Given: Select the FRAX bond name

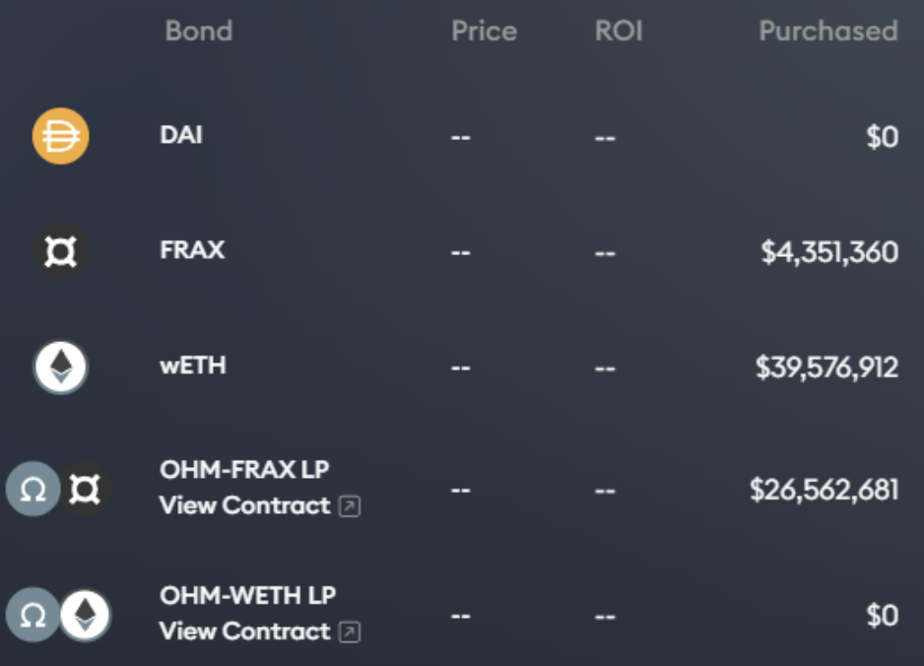Looking at the screenshot, I should [x=192, y=250].
